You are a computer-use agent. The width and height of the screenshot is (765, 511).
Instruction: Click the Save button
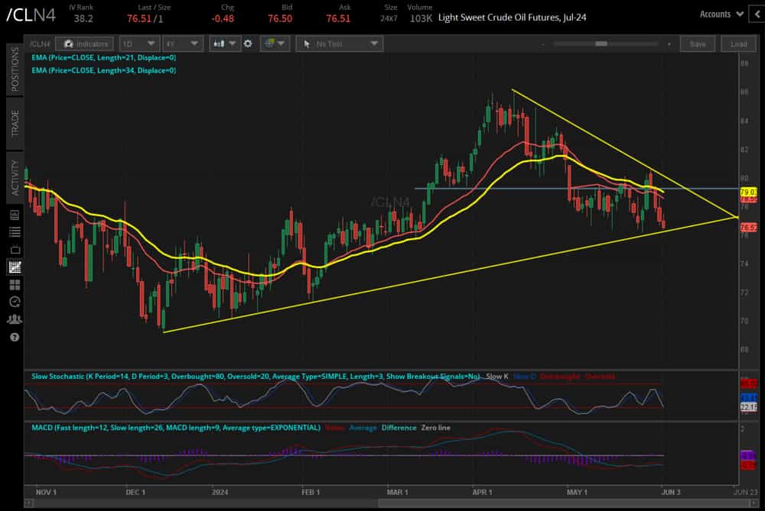698,44
